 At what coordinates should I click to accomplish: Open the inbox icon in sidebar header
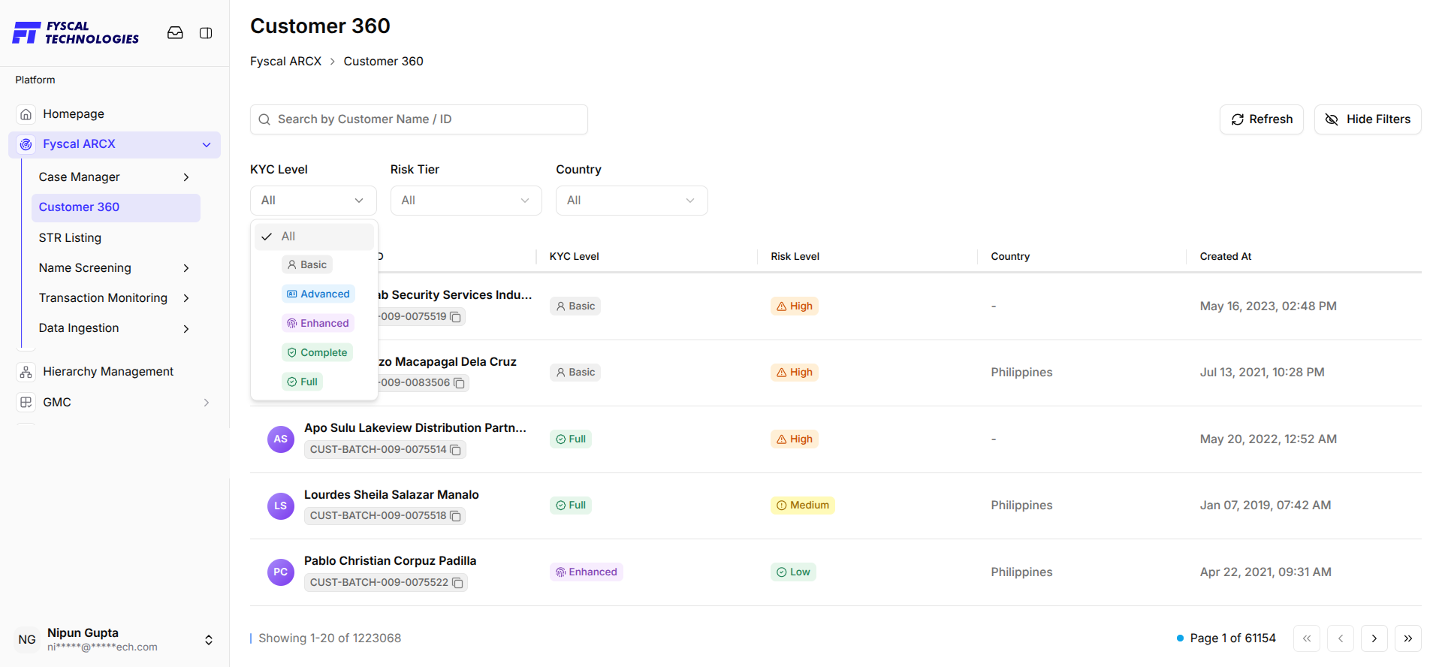(175, 33)
